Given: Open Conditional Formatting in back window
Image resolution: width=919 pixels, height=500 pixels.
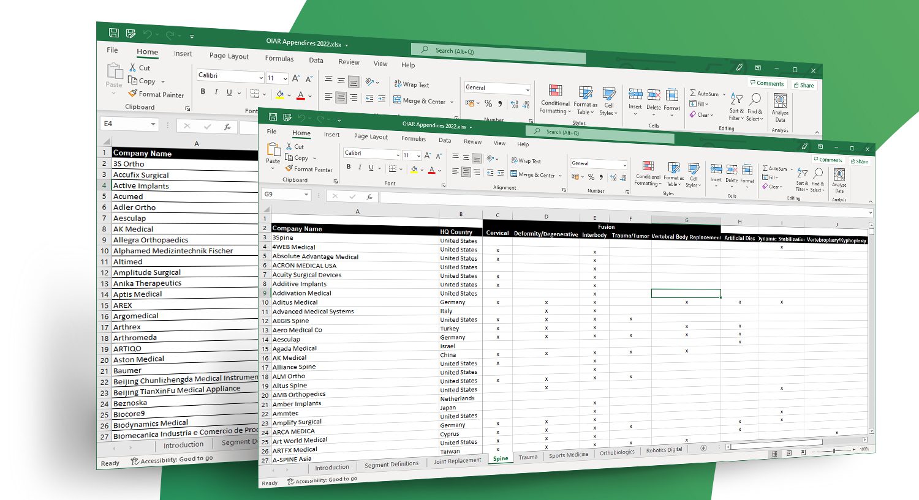Looking at the screenshot, I should 555,99.
